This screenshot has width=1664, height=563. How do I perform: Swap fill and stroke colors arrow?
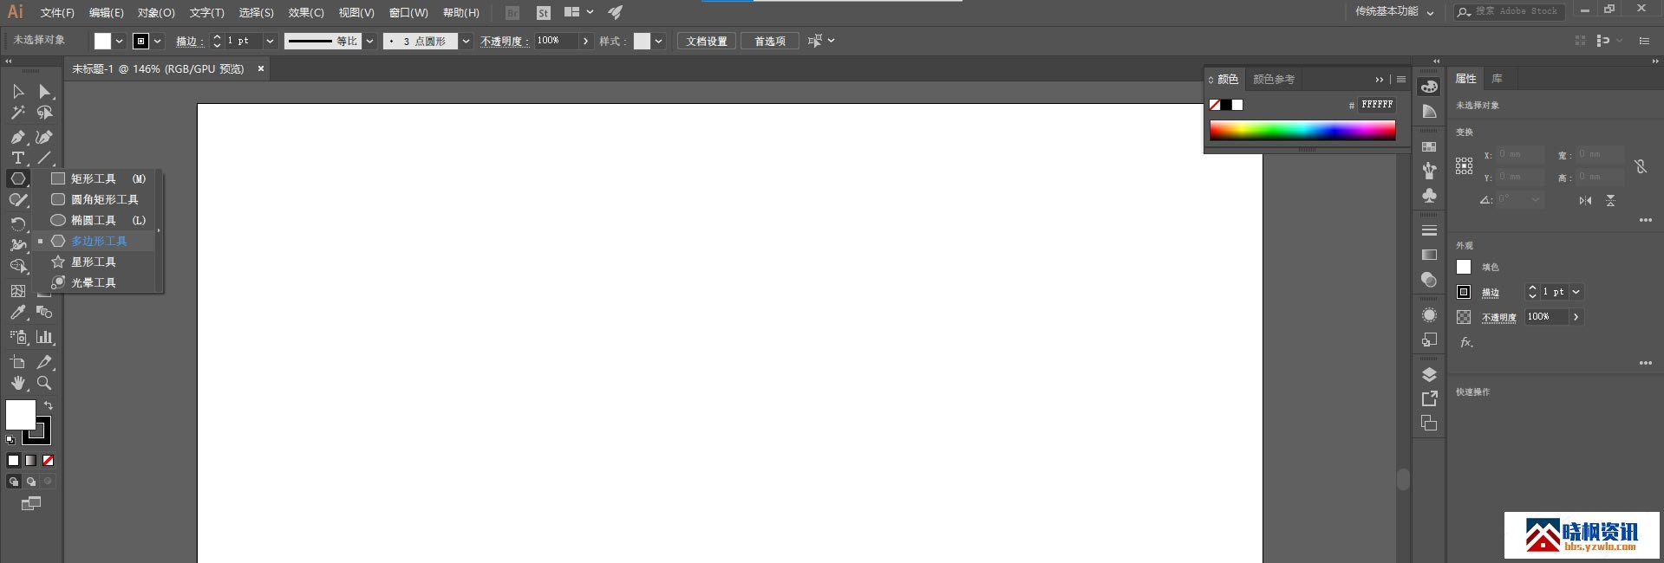pyautogui.click(x=49, y=405)
